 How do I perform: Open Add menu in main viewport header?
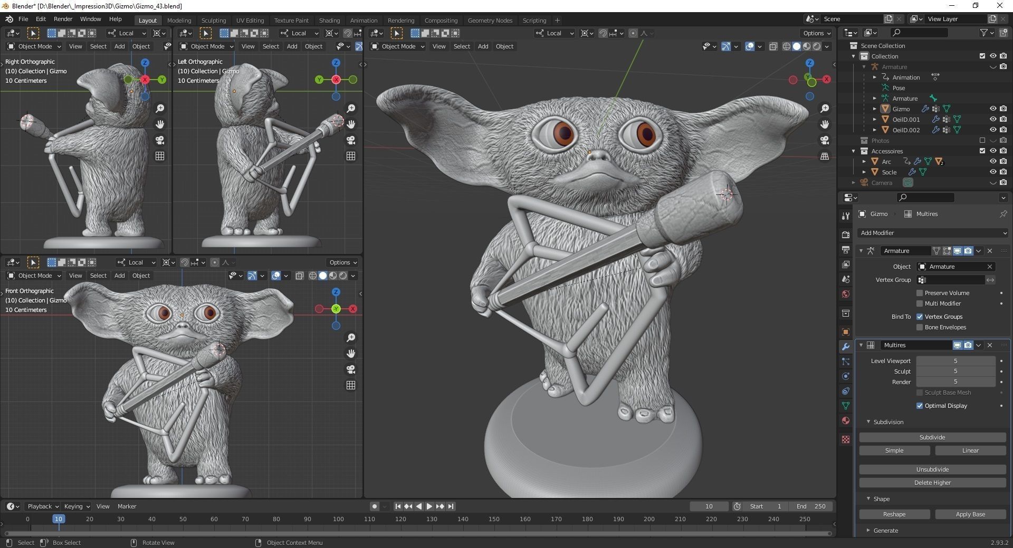tap(483, 46)
